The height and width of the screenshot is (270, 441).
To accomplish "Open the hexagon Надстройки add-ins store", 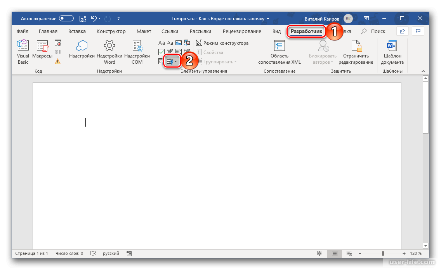I will 82,50.
